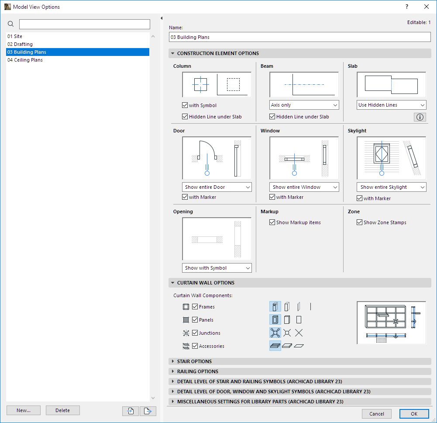Select the detailed 3D Frames display icon
The image size is (437, 423).
(275, 306)
